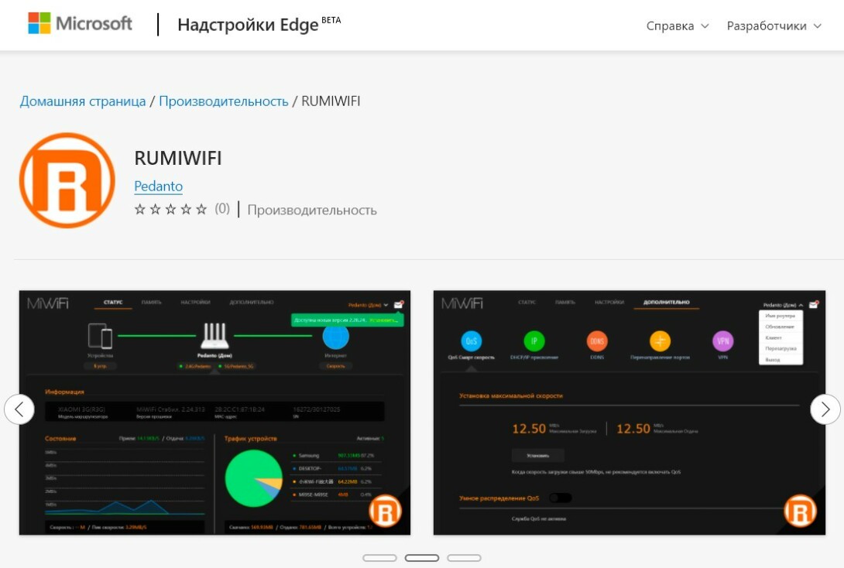Click the RUMIWIFI extension title text

tap(178, 158)
